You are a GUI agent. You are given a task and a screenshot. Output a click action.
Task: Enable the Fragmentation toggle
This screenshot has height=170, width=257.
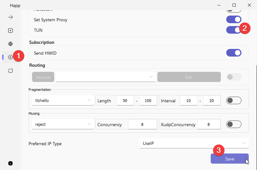tap(234, 100)
